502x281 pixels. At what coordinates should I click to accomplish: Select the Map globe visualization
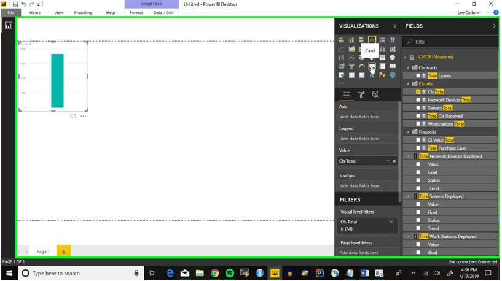393,58
